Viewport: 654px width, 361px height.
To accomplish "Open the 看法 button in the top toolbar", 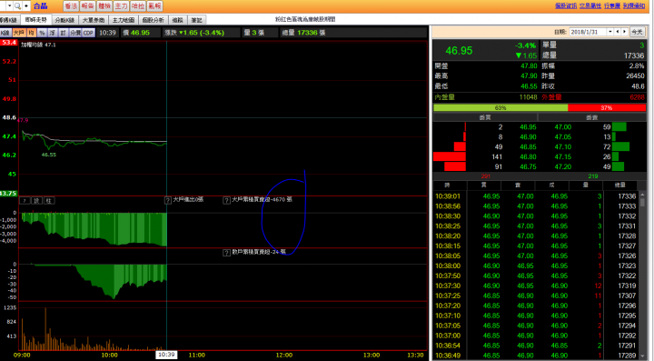I will 71,5.
